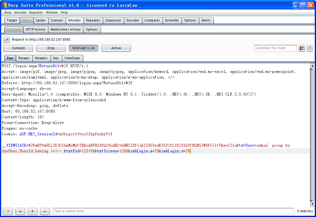The width and height of the screenshot is (316, 217).
Task: Open the Proxy Options sub-tab
Action: (x=92, y=30)
